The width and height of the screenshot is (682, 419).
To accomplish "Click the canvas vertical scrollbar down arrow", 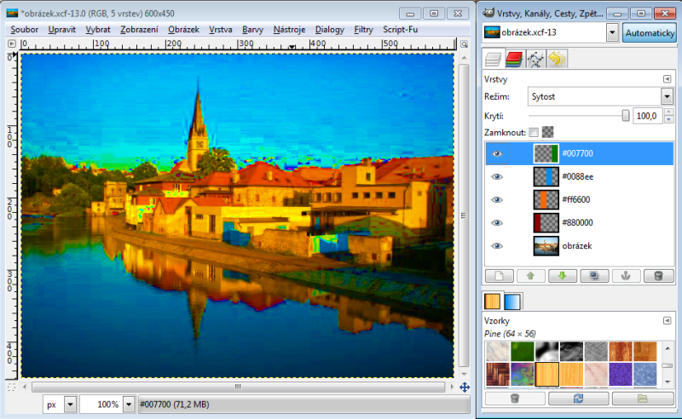I will click(464, 374).
